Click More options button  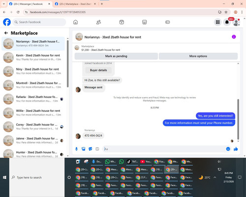tap(198, 56)
